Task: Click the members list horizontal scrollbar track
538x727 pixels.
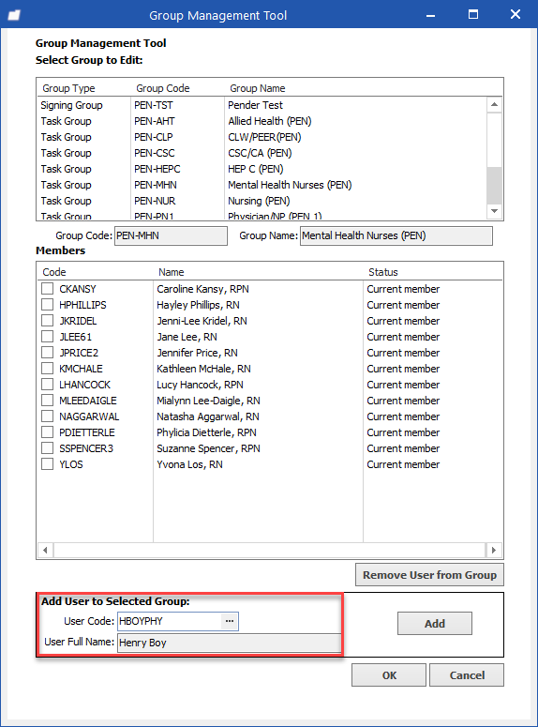Action: [270, 550]
